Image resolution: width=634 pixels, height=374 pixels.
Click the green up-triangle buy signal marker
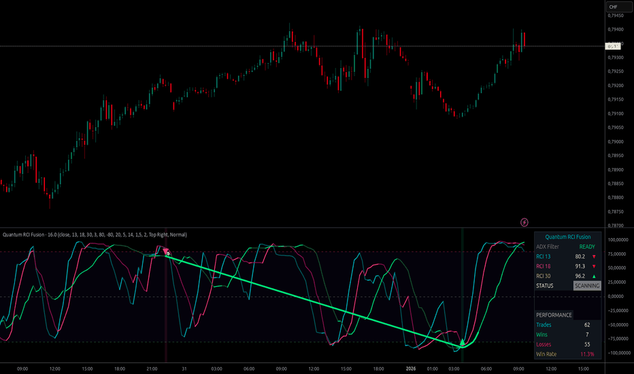[462, 342]
